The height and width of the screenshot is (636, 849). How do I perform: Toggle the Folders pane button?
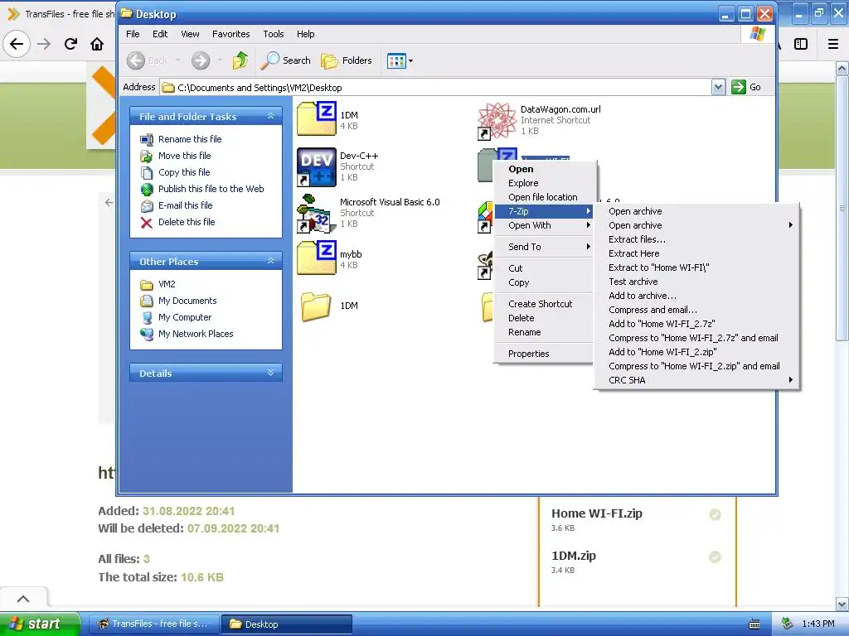click(x=347, y=60)
